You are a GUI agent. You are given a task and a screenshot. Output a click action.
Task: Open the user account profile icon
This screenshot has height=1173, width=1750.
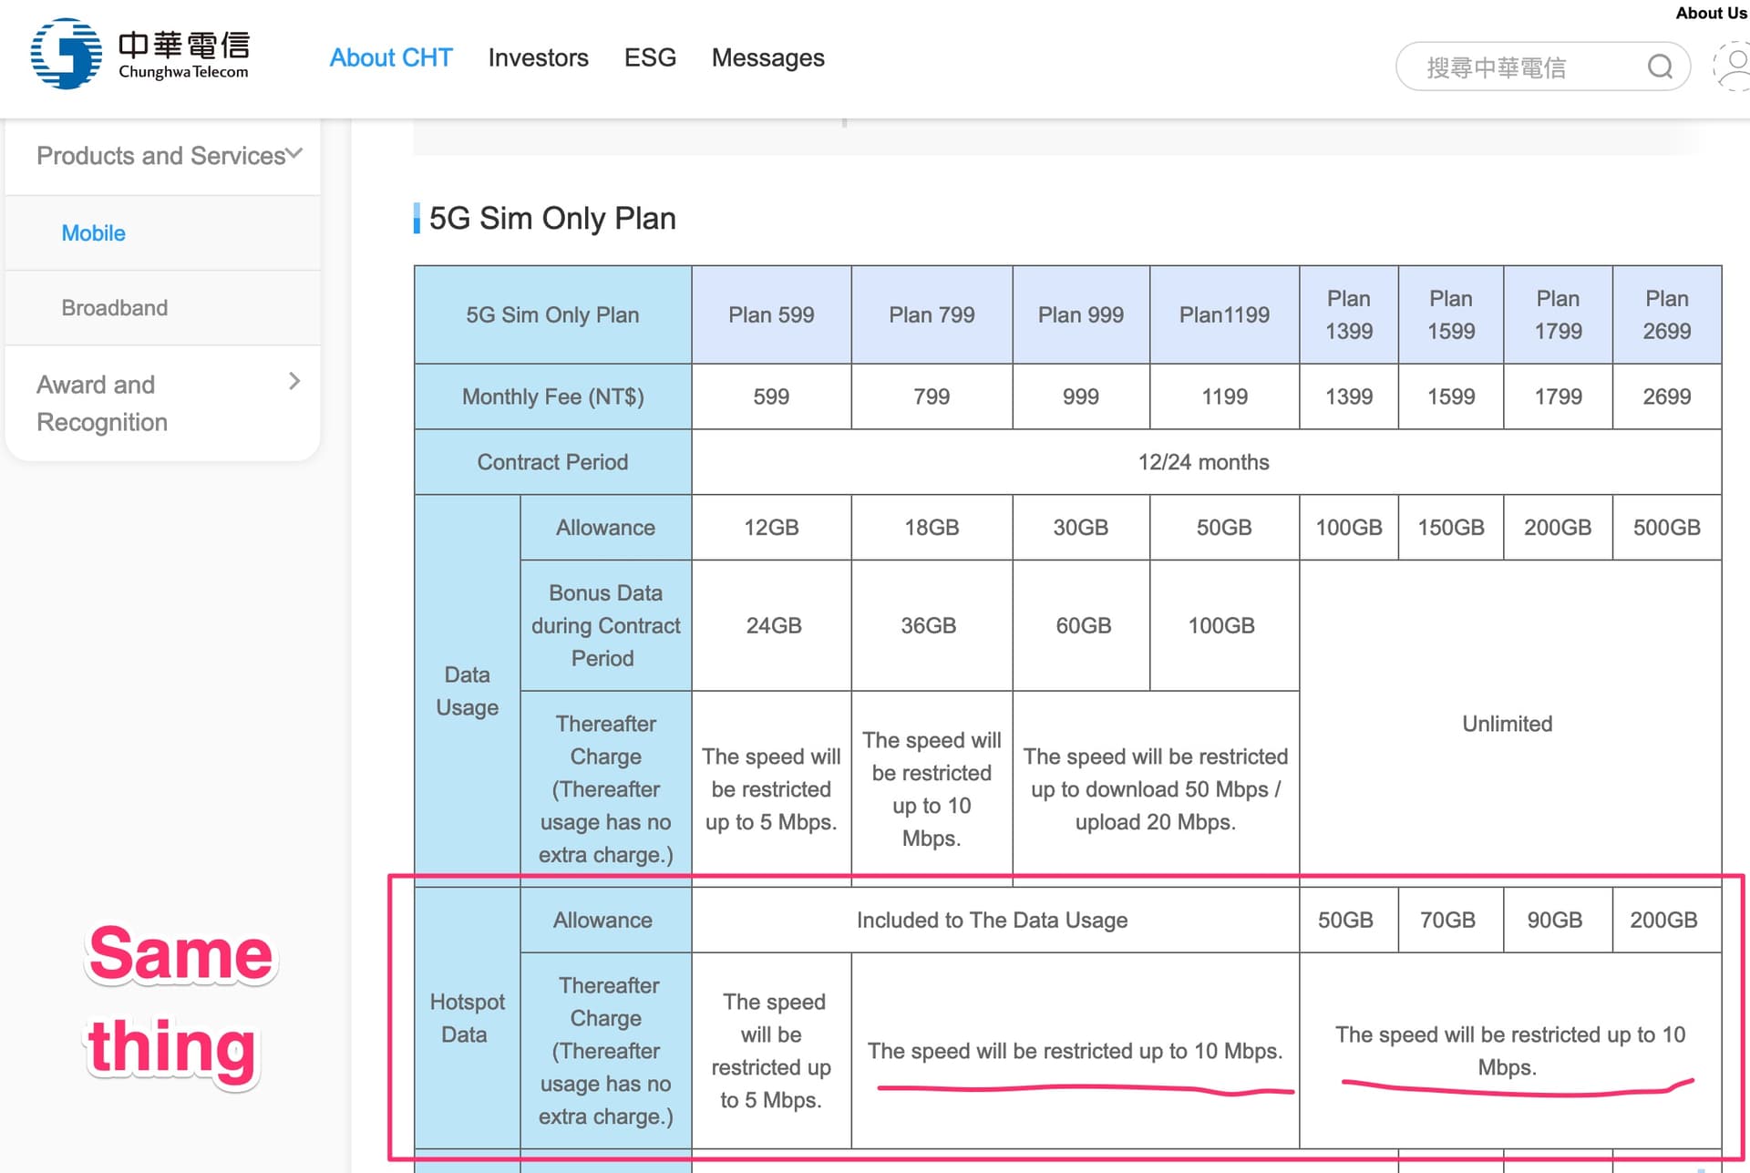click(x=1735, y=66)
